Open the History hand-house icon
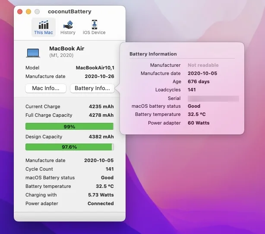Image resolution: width=265 pixels, height=234 pixels. 68,25
